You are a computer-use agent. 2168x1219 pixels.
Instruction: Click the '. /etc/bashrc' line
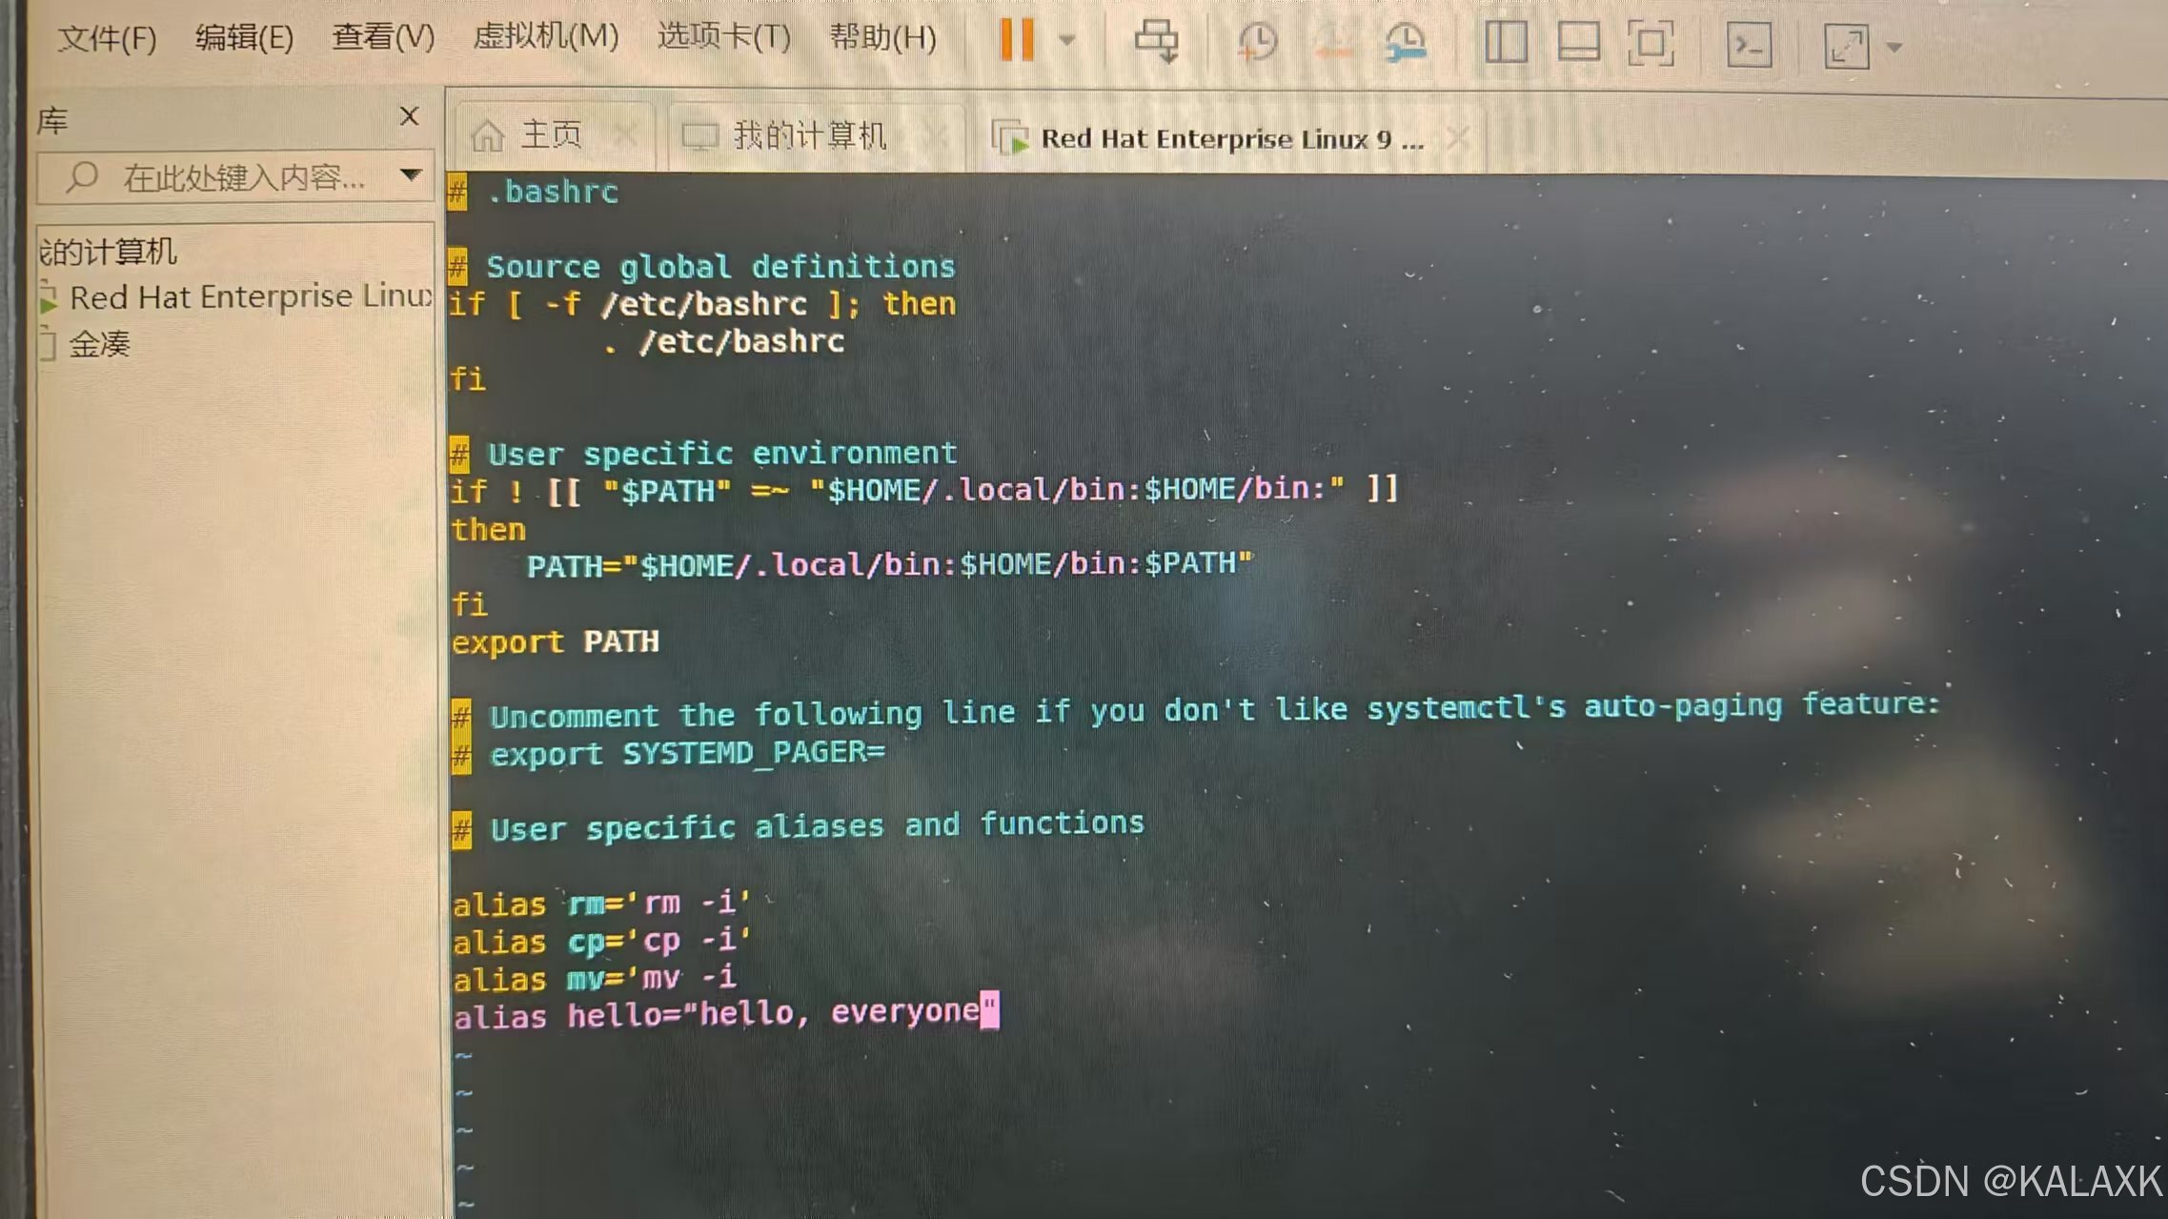pos(724,341)
